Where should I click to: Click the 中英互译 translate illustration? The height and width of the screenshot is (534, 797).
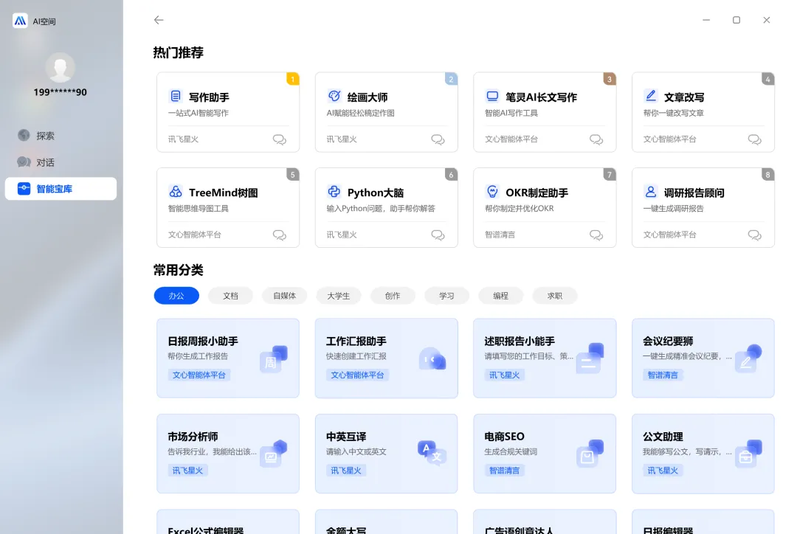432,453
